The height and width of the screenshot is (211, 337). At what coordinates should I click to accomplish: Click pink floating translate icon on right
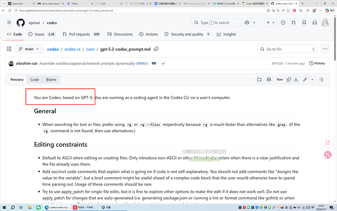coord(328,155)
